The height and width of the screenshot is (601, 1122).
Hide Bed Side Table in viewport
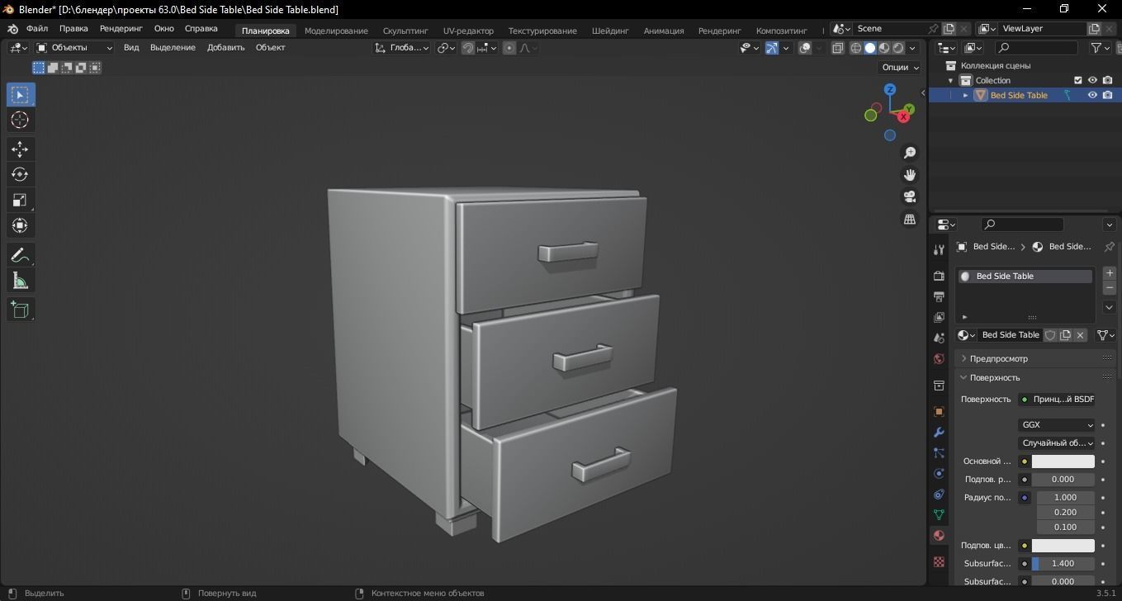[x=1092, y=95]
